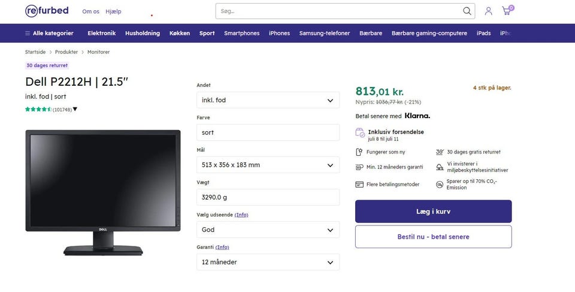
Task: Click 'Bestil nu - betal senere' button
Action: 433,237
